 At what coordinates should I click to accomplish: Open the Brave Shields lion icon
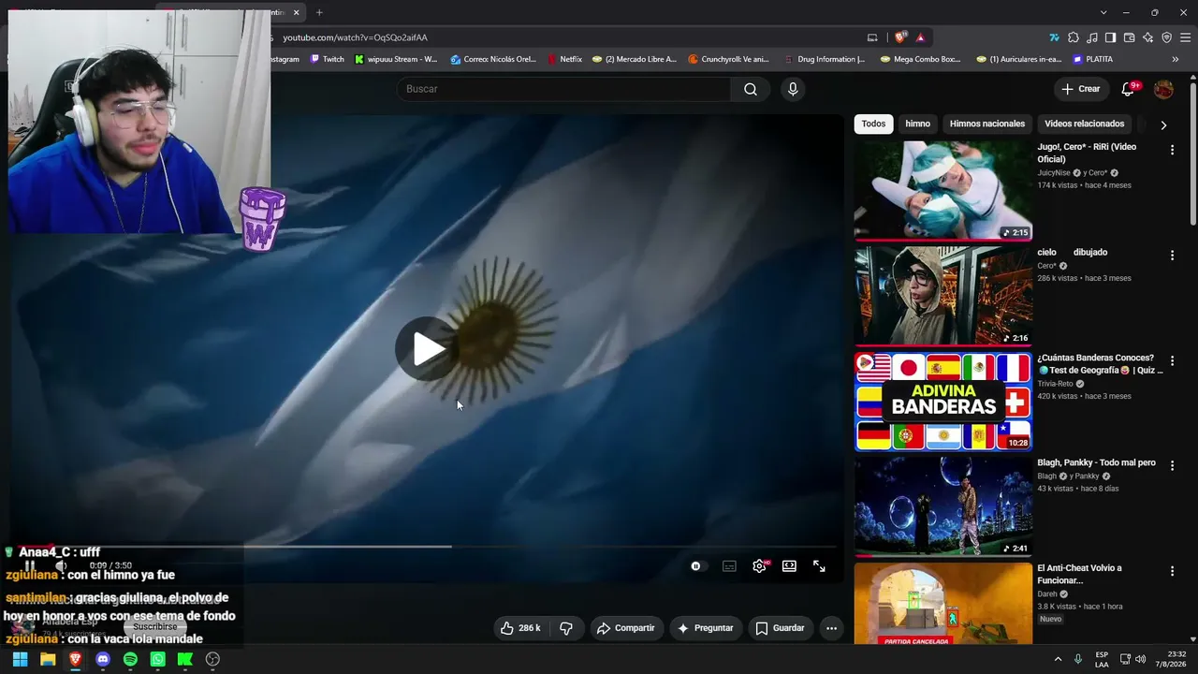pyautogui.click(x=900, y=37)
